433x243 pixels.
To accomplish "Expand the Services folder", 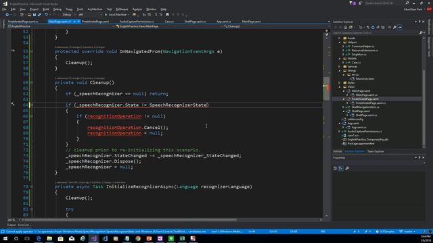I will (x=340, y=67).
